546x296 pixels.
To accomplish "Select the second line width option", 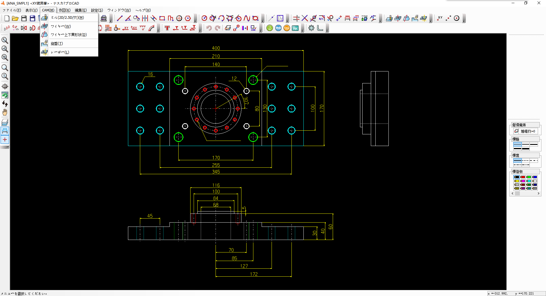I will point(526,145).
